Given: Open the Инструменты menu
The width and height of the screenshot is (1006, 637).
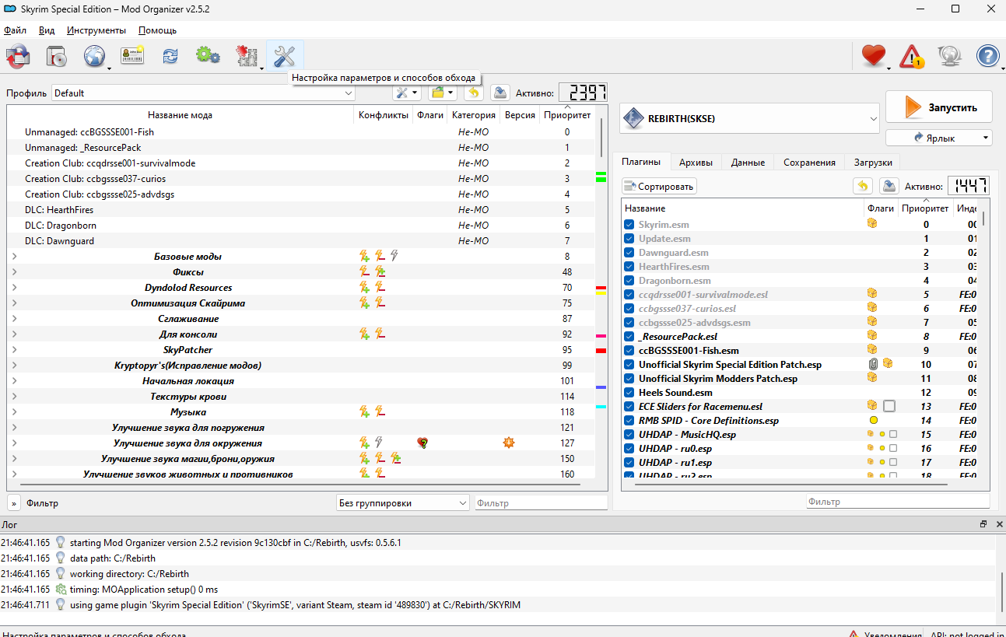Looking at the screenshot, I should pyautogui.click(x=96, y=30).
